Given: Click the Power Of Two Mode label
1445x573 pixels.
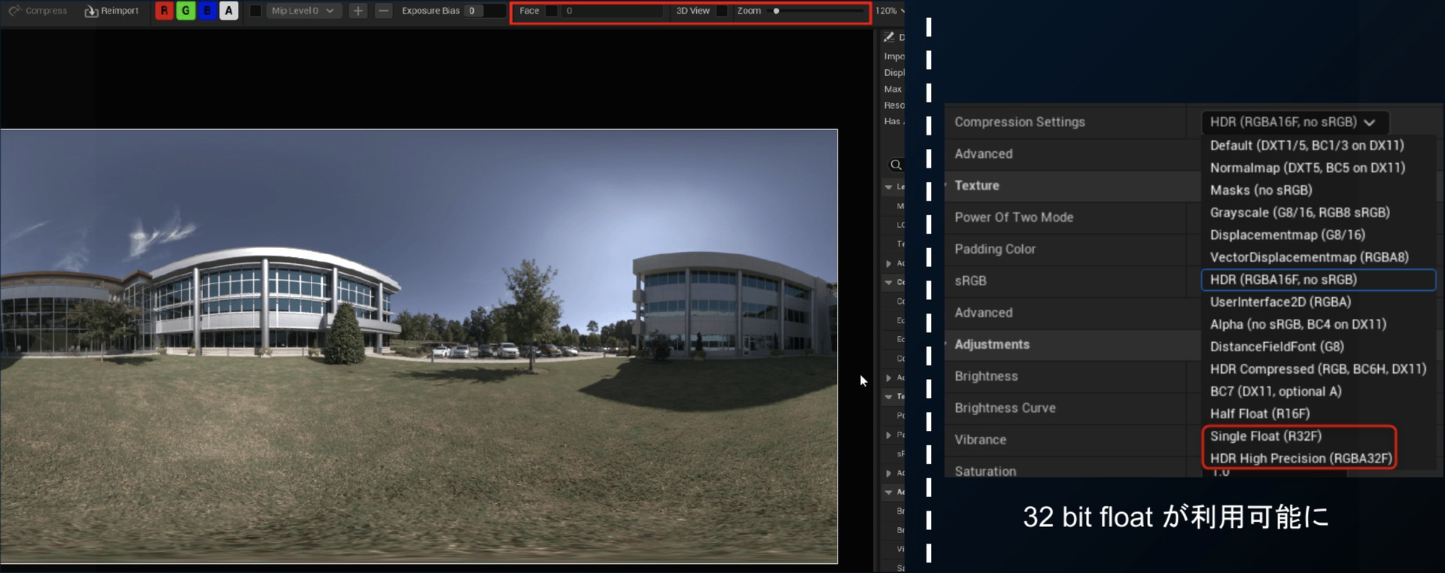Looking at the screenshot, I should coord(1014,217).
